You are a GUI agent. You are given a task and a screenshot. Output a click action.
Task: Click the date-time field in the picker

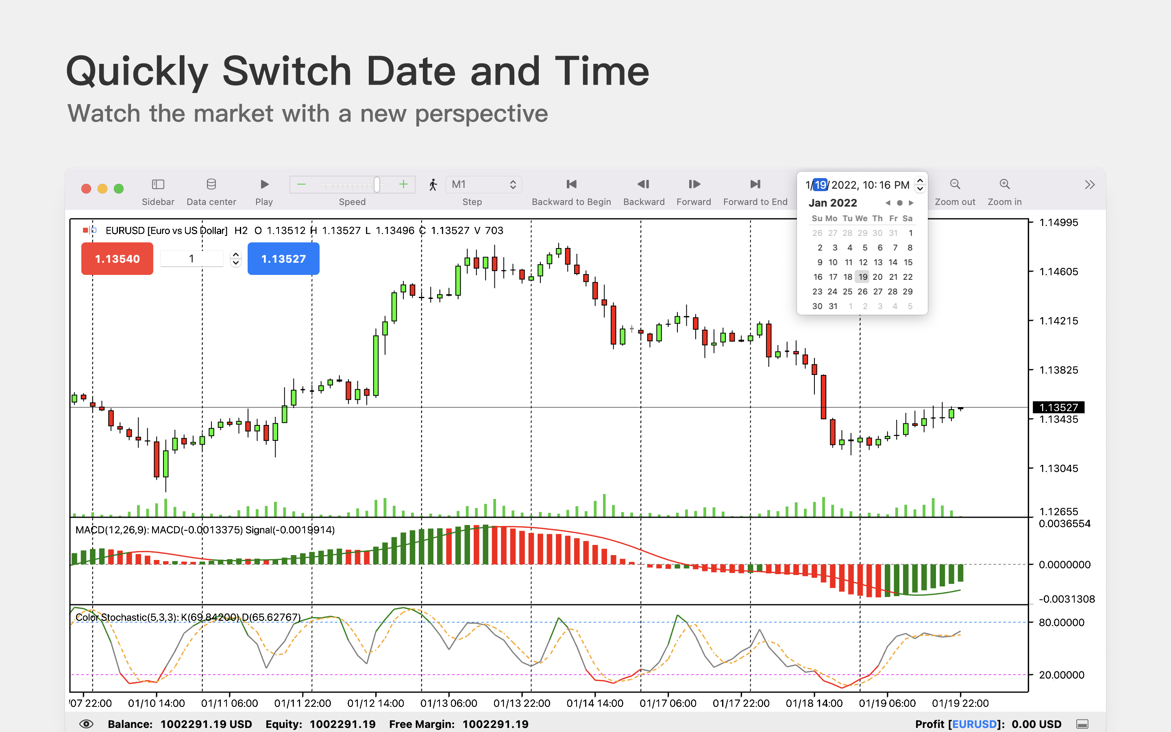(857, 185)
